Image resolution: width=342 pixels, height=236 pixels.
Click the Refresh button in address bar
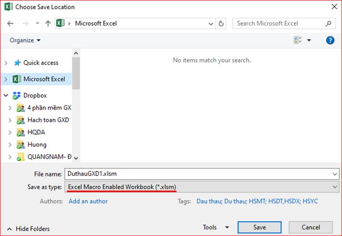tap(221, 24)
